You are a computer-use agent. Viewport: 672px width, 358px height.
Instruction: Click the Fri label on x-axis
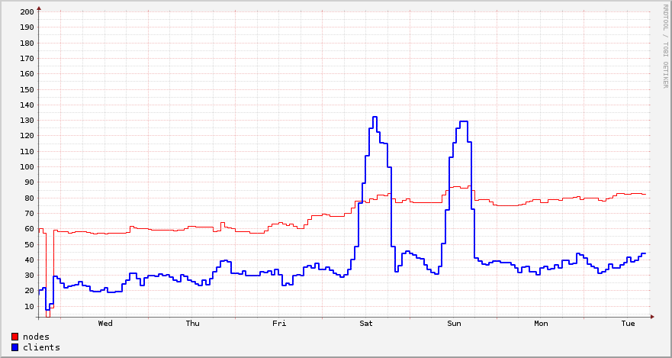click(280, 324)
